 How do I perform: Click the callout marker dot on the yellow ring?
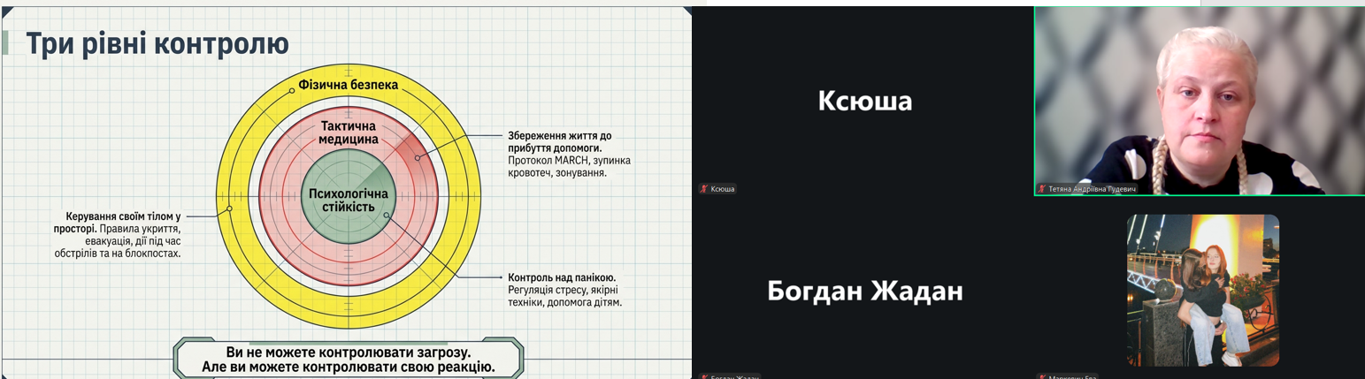coord(229,209)
